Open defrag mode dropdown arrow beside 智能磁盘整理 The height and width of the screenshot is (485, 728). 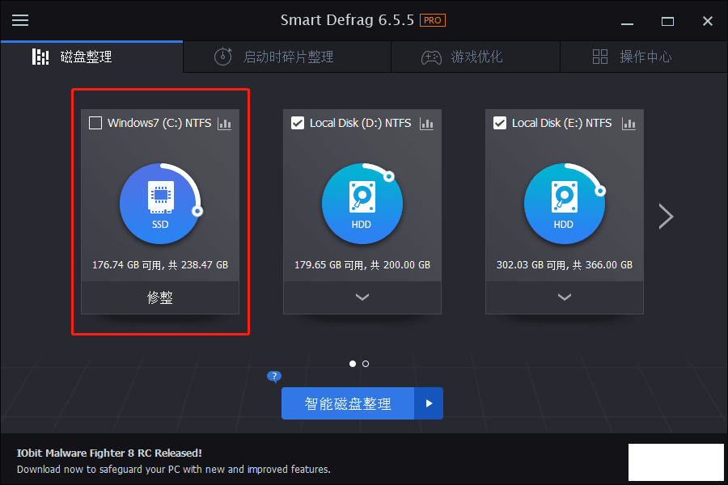click(429, 403)
